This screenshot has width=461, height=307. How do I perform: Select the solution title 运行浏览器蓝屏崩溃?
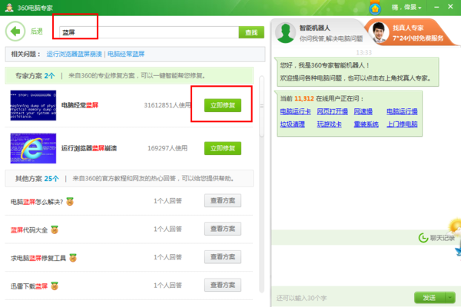pyautogui.click(x=89, y=148)
